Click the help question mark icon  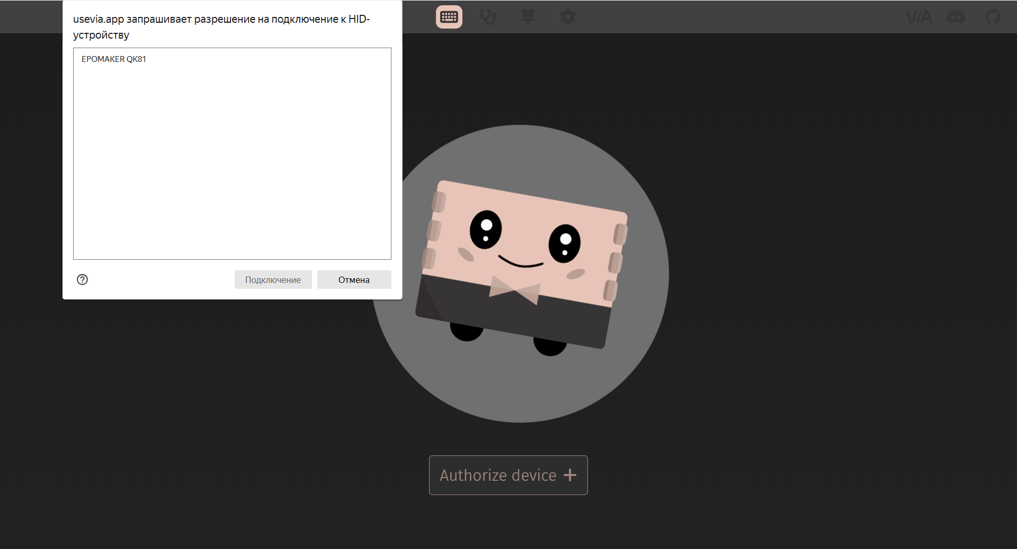click(82, 279)
